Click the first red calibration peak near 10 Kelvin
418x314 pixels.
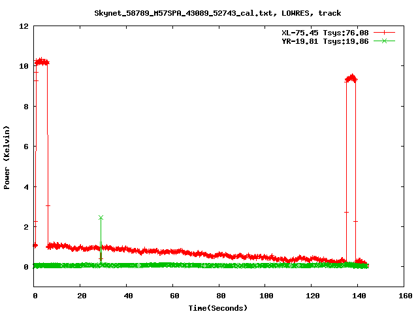click(x=42, y=62)
